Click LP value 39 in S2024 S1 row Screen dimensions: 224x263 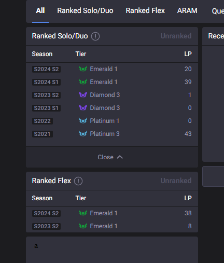(188, 82)
